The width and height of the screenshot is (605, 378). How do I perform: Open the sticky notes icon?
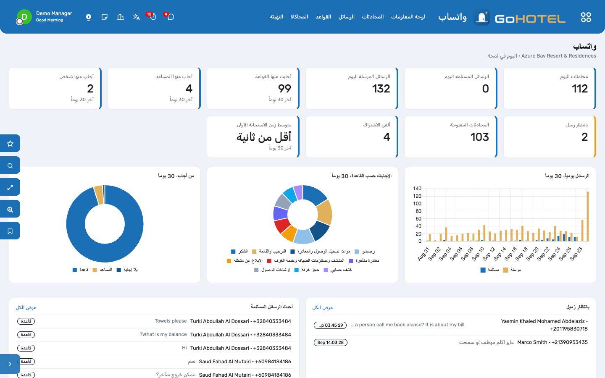(x=105, y=17)
